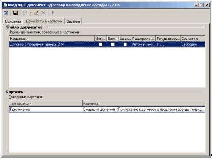Toggle the Изм... checkbox for the file row
The width and height of the screenshot is (212, 159).
click(101, 44)
